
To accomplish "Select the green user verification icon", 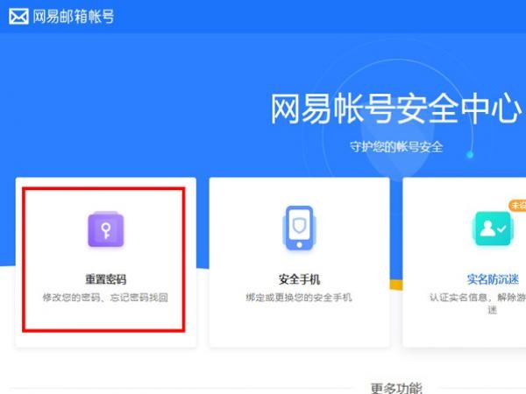I will tap(493, 229).
